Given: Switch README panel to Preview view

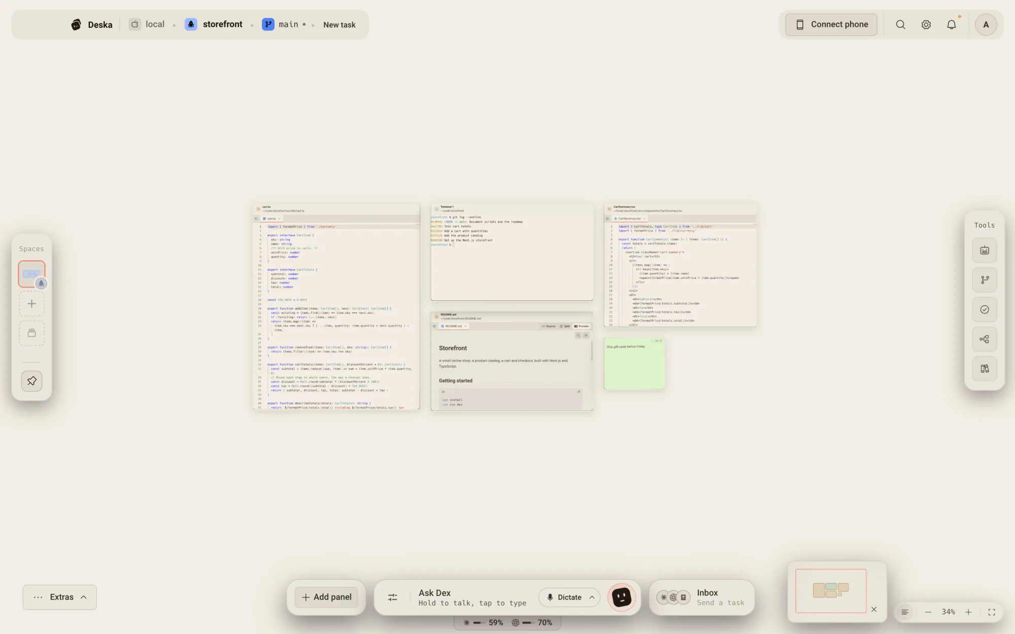Looking at the screenshot, I should click(x=582, y=326).
